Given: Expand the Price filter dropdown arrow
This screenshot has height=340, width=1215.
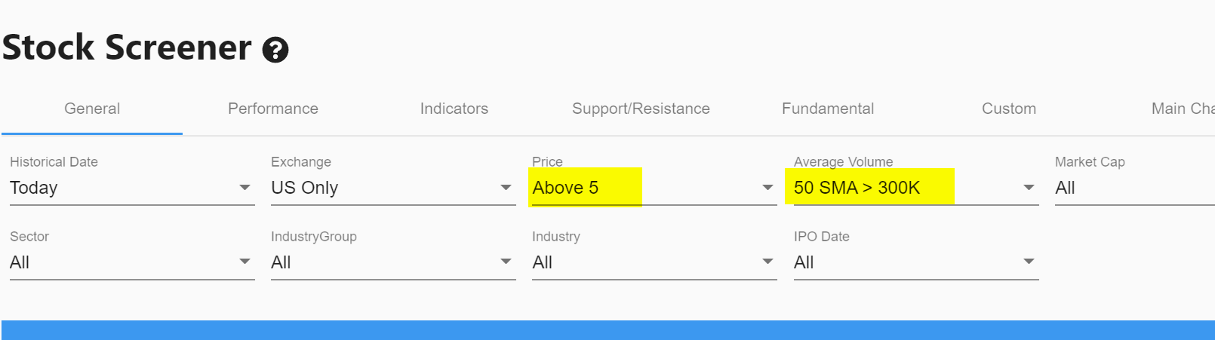Looking at the screenshot, I should point(767,188).
